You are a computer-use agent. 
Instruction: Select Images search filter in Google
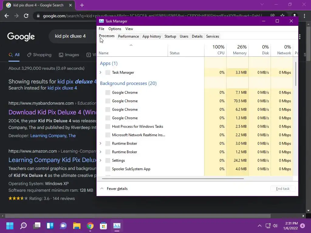[x=69, y=55]
